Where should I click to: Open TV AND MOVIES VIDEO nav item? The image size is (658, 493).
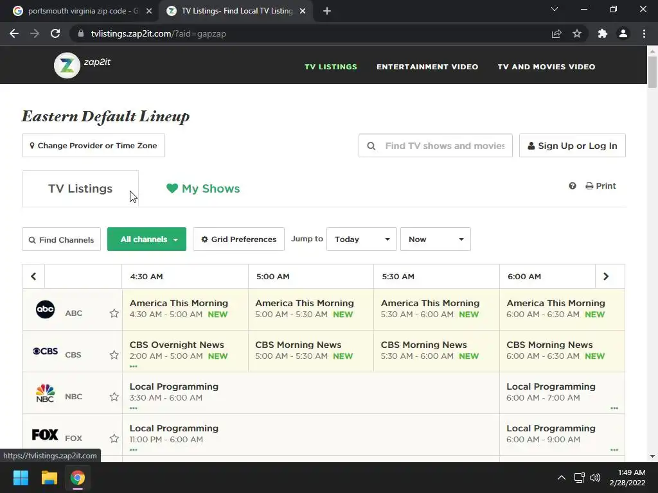coord(546,67)
